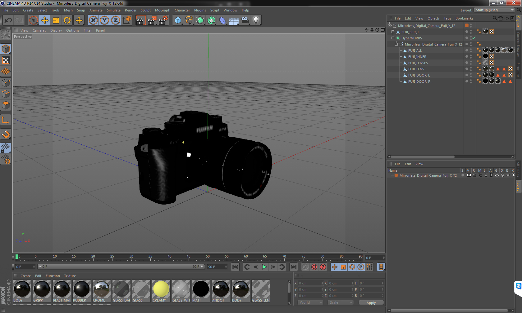
Task: Open the Deformer objects icon
Action: pos(222,20)
